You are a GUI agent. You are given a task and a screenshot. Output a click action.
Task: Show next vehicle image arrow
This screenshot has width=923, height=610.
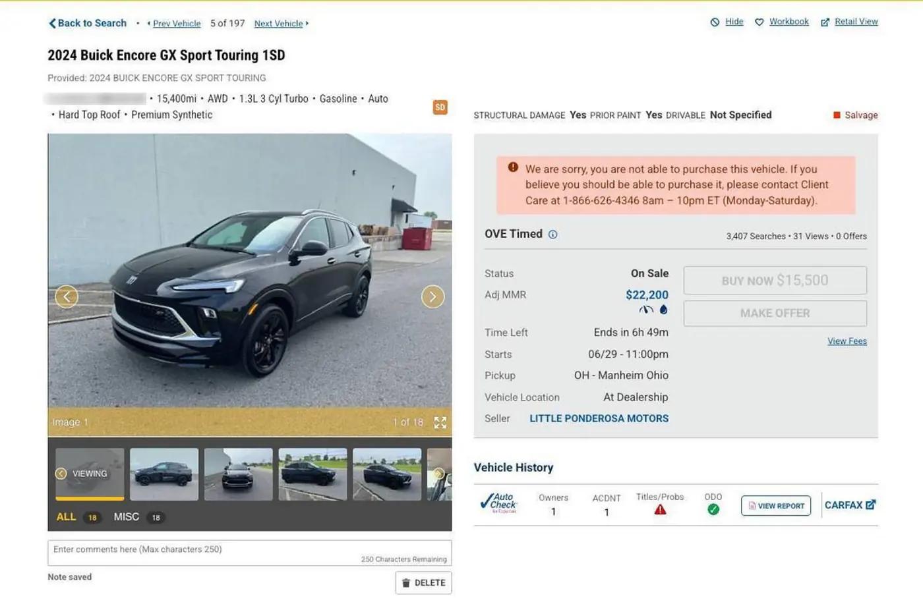pos(432,296)
